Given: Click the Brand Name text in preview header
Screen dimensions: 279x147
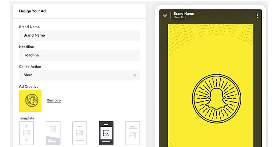Looking at the screenshot, I should tap(184, 14).
